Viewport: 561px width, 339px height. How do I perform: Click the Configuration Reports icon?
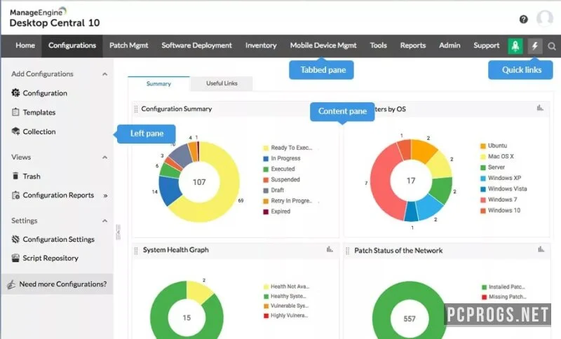point(15,195)
